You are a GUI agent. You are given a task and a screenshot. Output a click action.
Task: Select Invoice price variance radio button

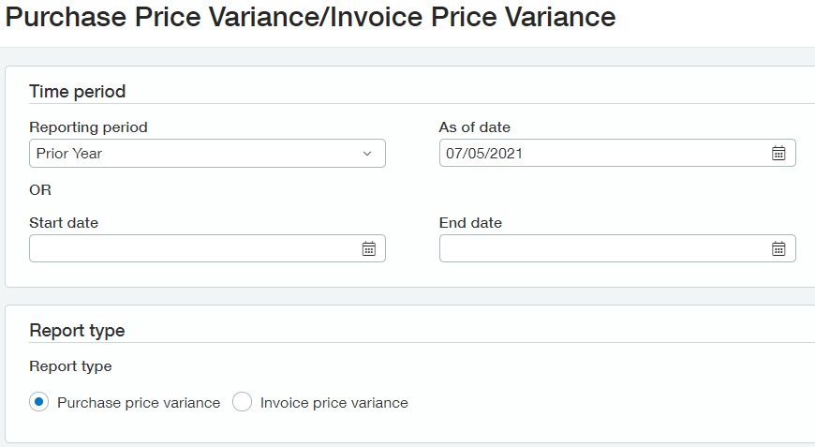click(x=243, y=402)
